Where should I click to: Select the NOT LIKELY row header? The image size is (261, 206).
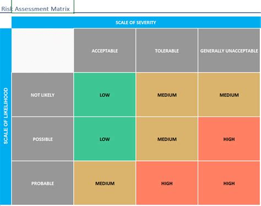pyautogui.click(x=42, y=94)
